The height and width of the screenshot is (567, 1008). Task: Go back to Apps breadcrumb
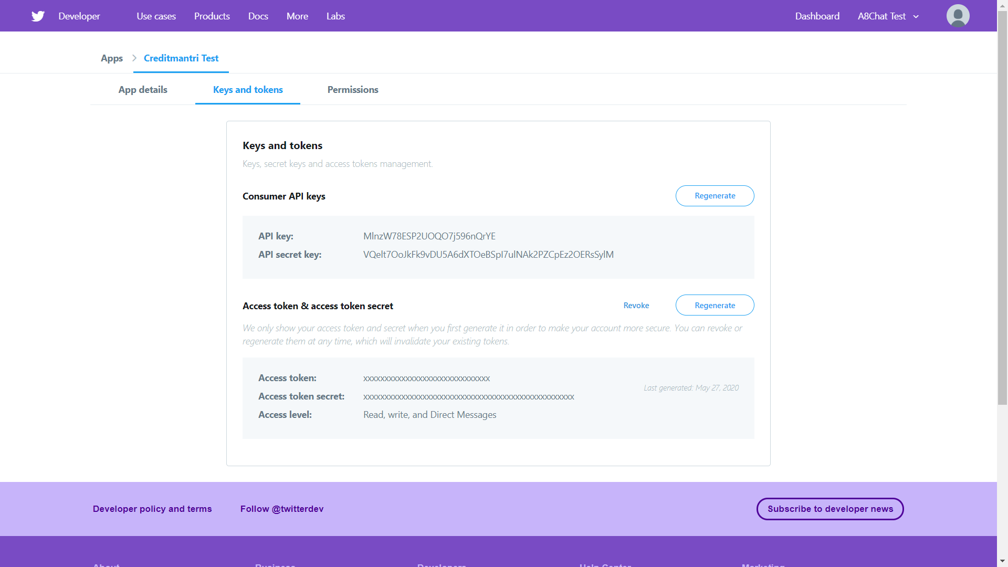(111, 58)
